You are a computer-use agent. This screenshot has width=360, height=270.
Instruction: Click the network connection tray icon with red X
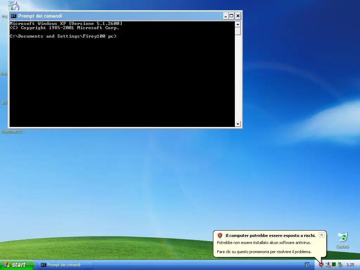(x=328, y=265)
